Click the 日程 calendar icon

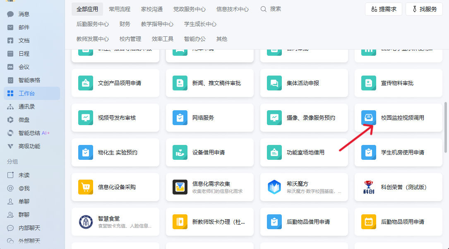11,54
